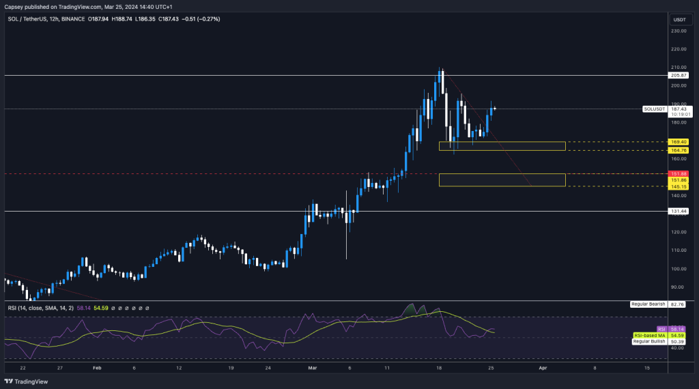Viewport: 699px width, 389px height.
Task: Click the red 151.88 price label
Action: point(679,174)
